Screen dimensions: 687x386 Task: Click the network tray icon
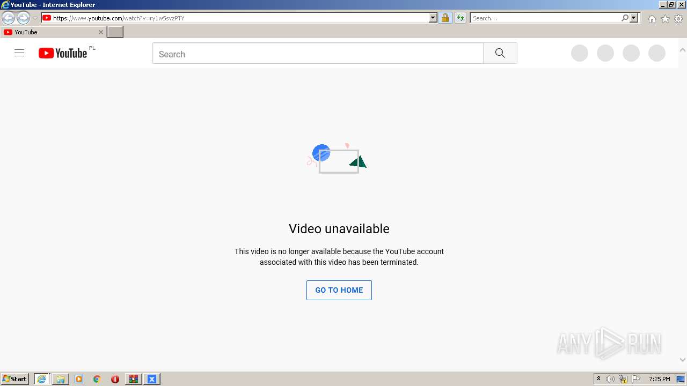pos(623,379)
